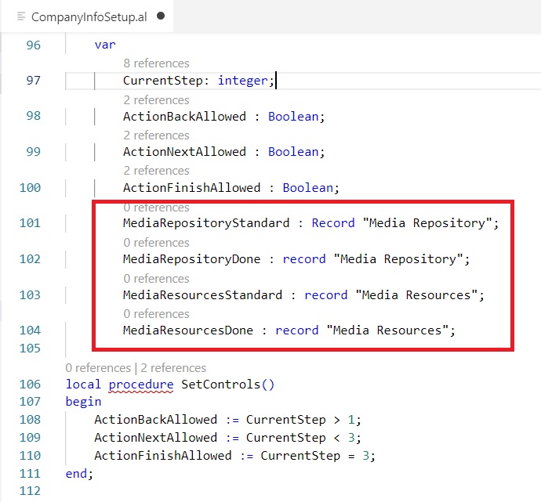Click the integer type on line 97
Image resolution: width=541 pixels, height=502 pixels.
coord(243,81)
